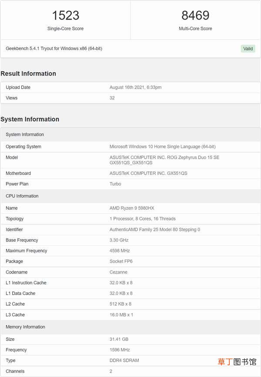
Task: Click the Multi-Core Score label
Action: [195, 29]
